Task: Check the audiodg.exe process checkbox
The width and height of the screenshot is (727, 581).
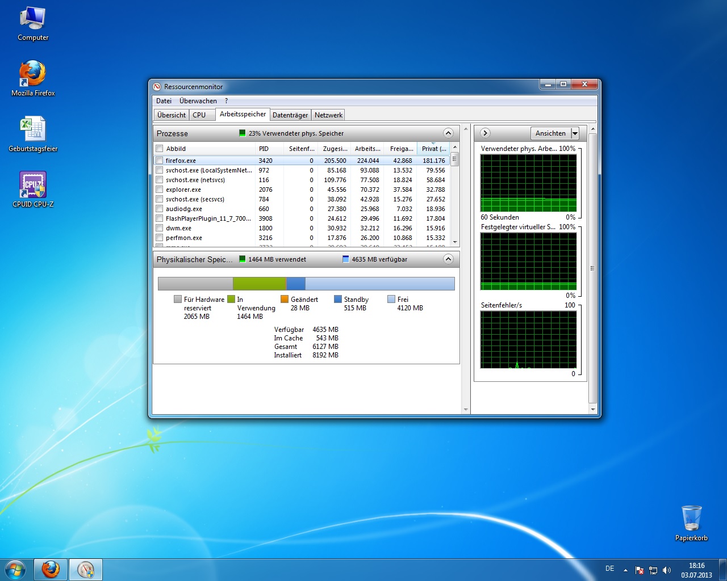Action: 160,209
